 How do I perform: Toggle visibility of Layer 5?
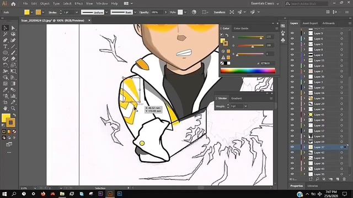(x=292, y=44)
